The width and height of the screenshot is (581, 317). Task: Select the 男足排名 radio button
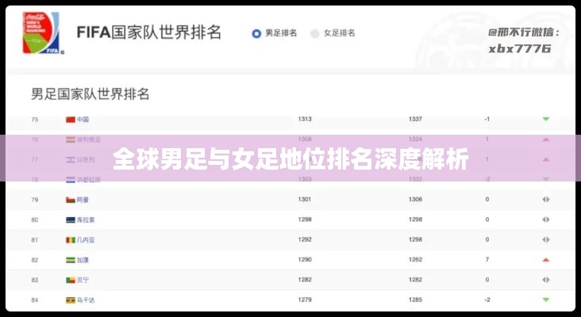point(256,33)
